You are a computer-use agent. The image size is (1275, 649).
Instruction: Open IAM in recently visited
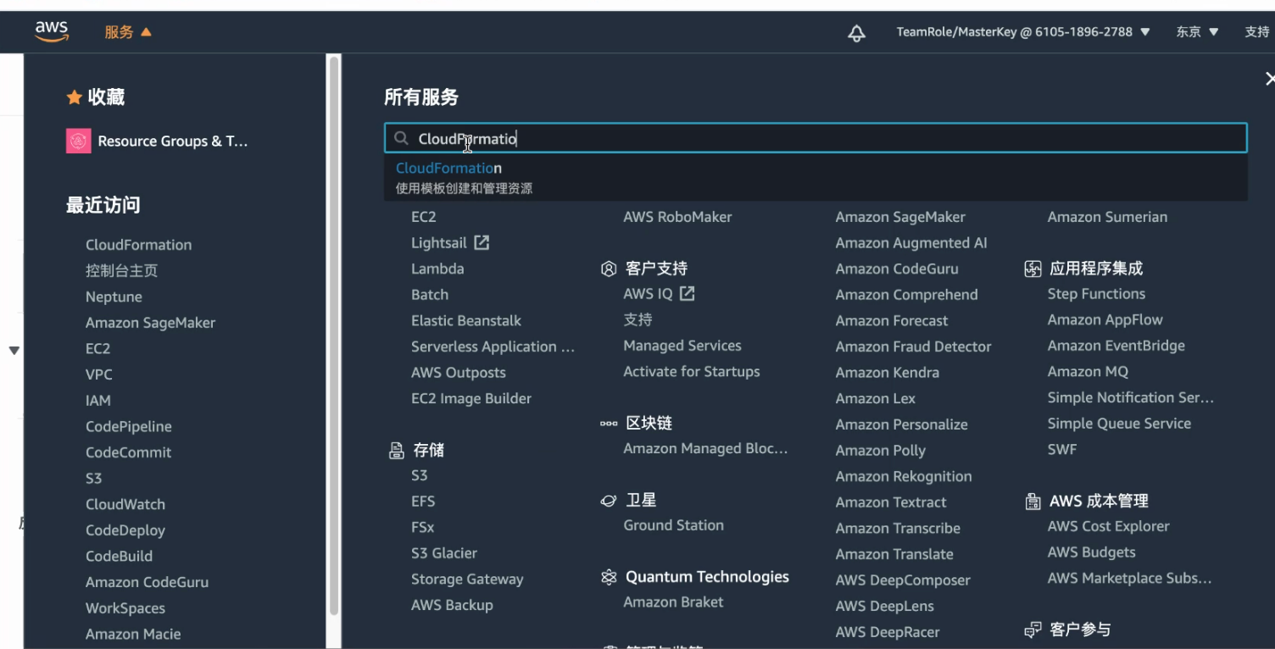[97, 401]
